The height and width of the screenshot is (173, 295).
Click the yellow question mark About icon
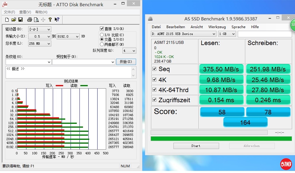50,20
